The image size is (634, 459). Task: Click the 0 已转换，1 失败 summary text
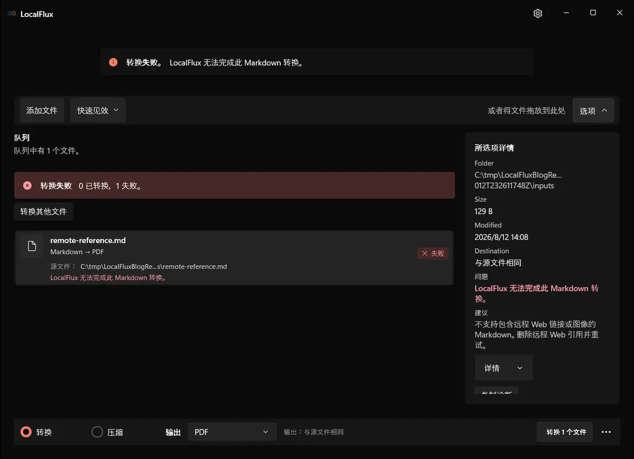pos(110,186)
